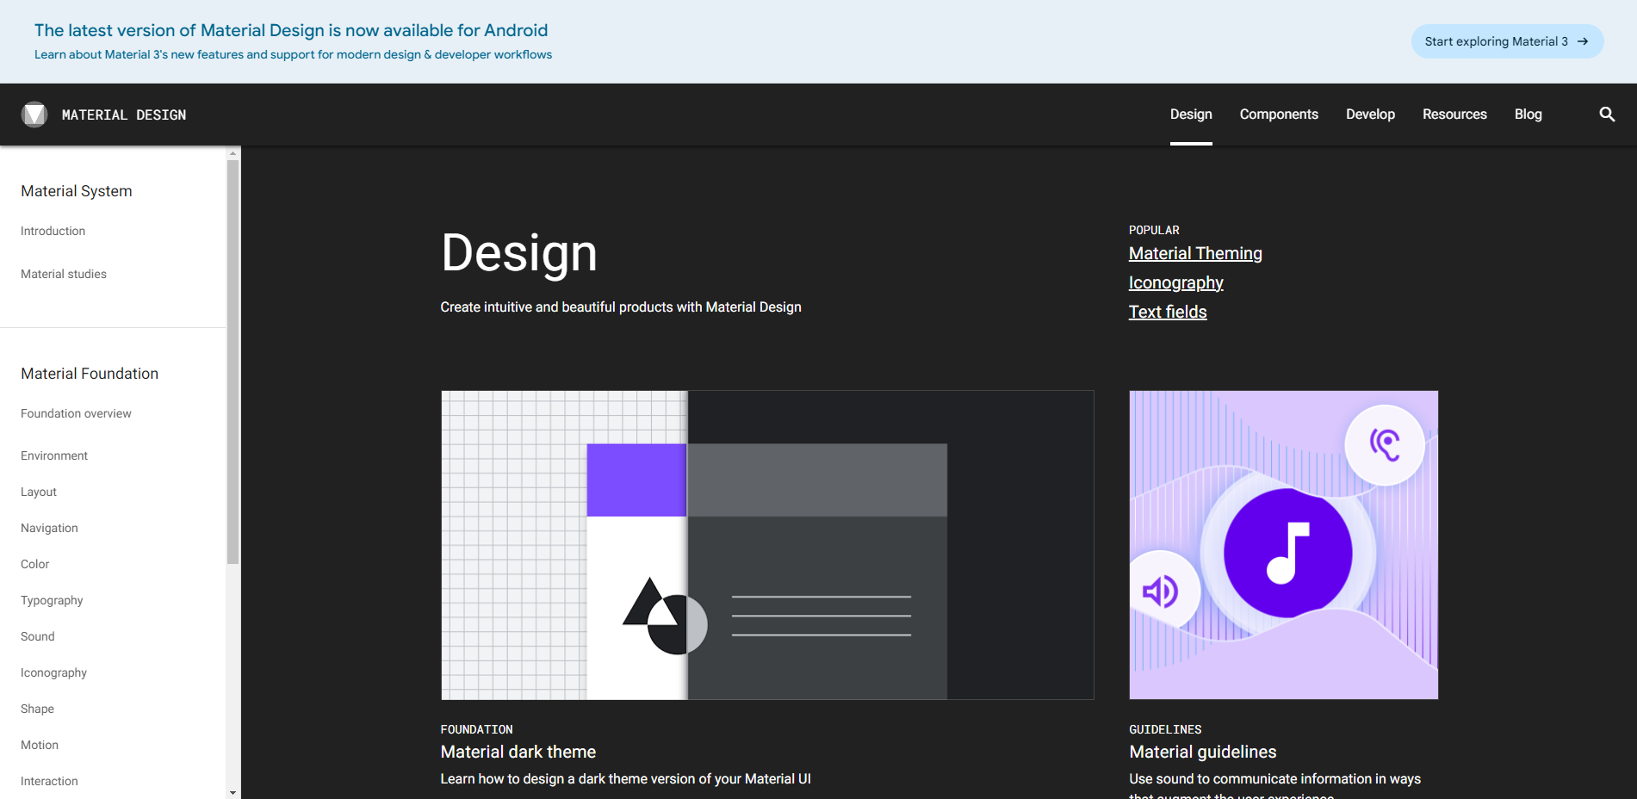Go to the Resources tab
Screen dimensions: 1637x799
point(1454,115)
